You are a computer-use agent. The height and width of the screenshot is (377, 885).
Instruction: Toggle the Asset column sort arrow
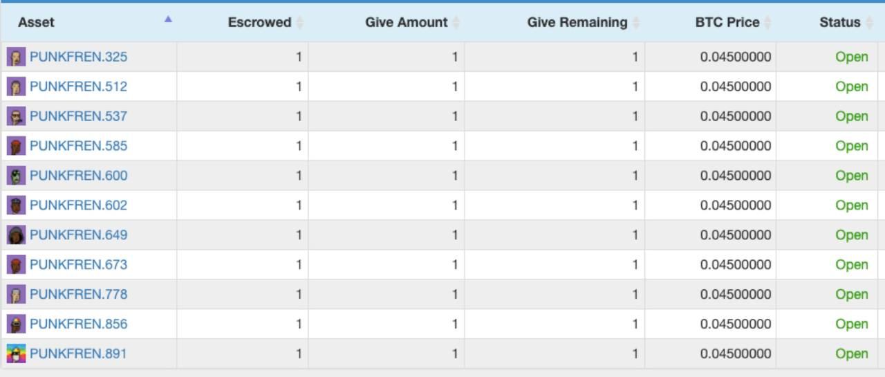click(168, 19)
